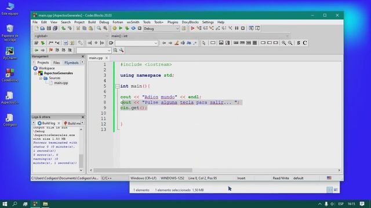Open the DoxyBlocks menu
Image resolution: width=371 pixels, height=208 pixels.
click(x=190, y=22)
